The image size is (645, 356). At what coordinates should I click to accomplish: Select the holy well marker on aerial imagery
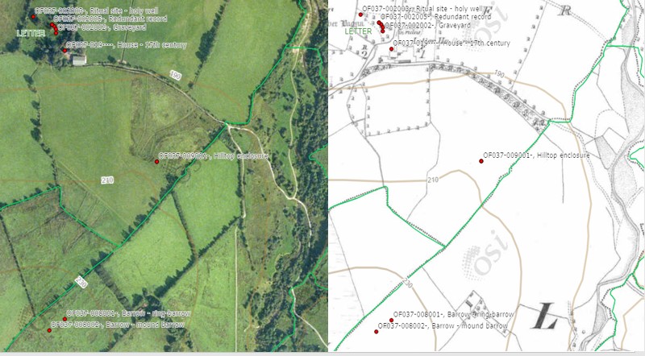click(x=33, y=16)
